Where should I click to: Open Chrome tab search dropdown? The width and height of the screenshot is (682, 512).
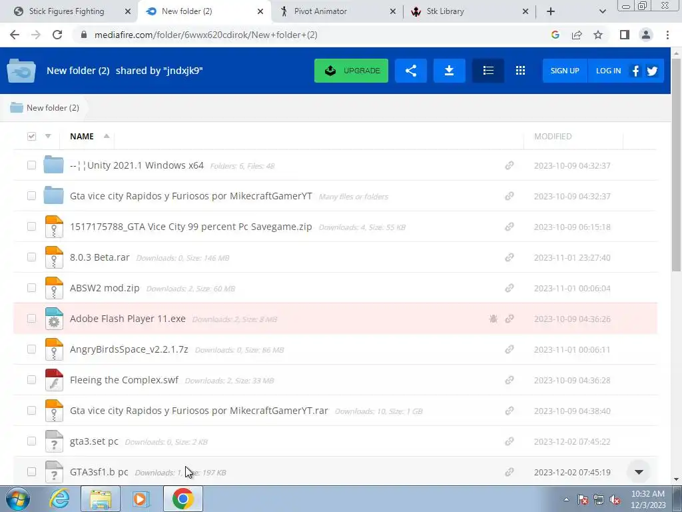coord(602,11)
